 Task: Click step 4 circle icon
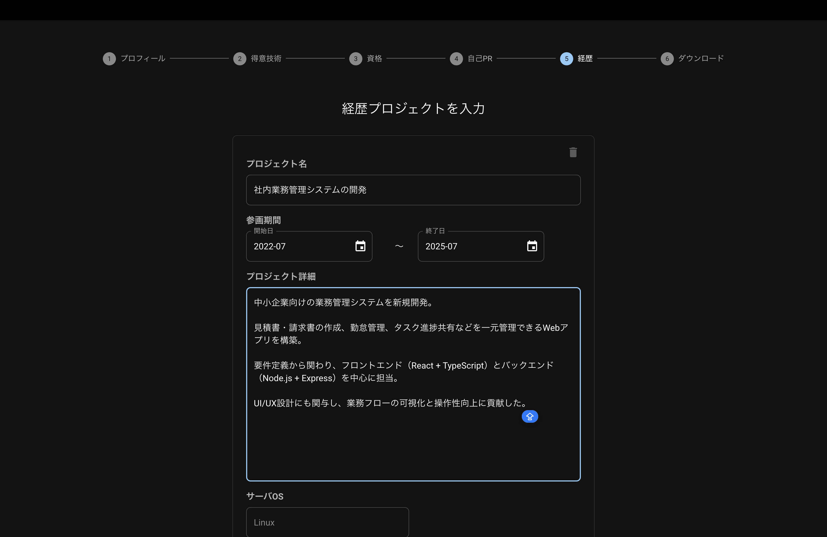456,59
